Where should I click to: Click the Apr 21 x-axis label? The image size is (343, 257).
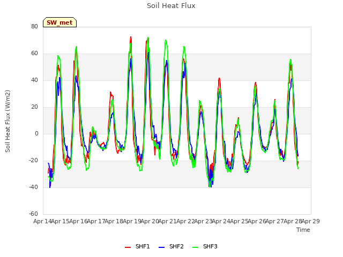(168, 221)
